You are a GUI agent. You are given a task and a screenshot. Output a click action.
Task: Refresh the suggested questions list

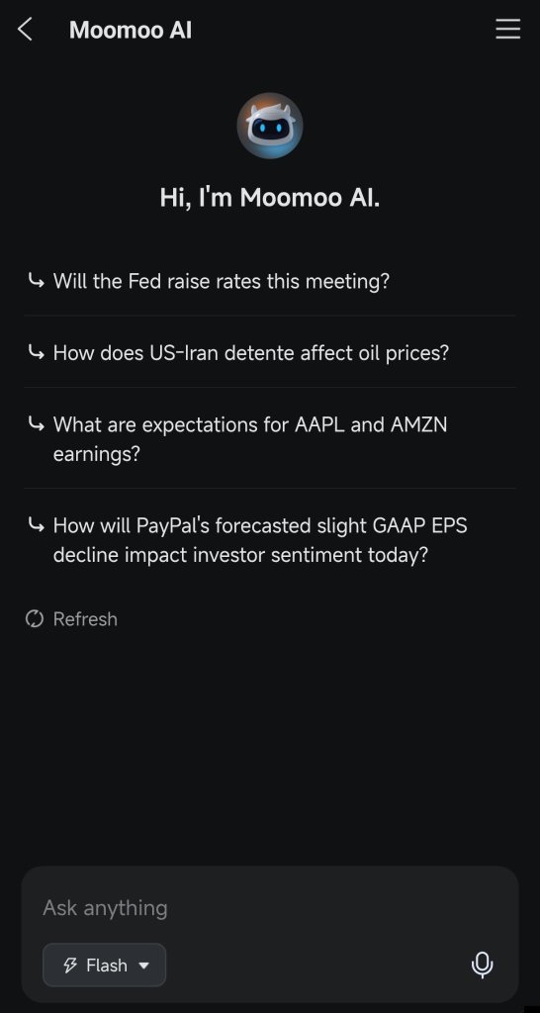71,619
